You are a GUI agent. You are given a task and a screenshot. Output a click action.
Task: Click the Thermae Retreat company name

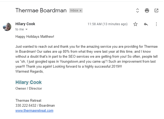pyautogui.click(x=28, y=100)
